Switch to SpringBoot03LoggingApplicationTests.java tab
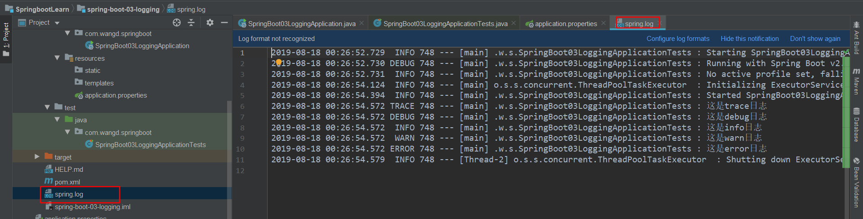The width and height of the screenshot is (863, 219). coord(445,24)
